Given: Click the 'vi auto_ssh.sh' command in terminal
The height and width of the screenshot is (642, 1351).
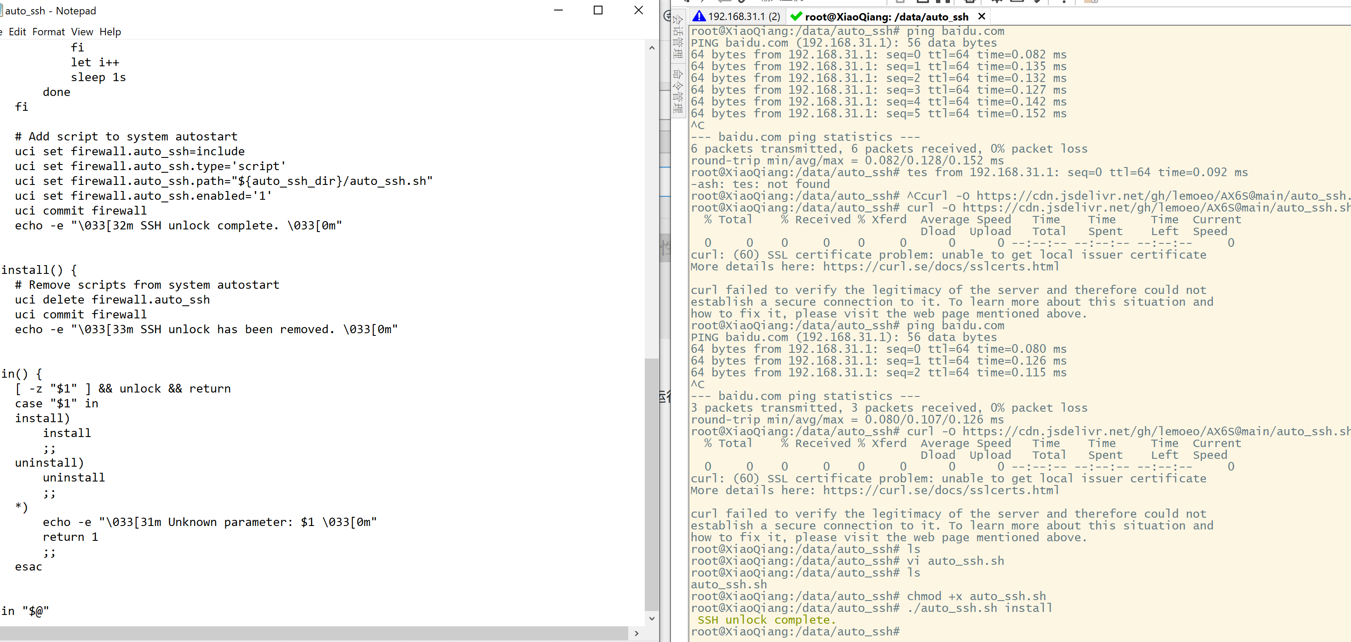Looking at the screenshot, I should coord(956,561).
